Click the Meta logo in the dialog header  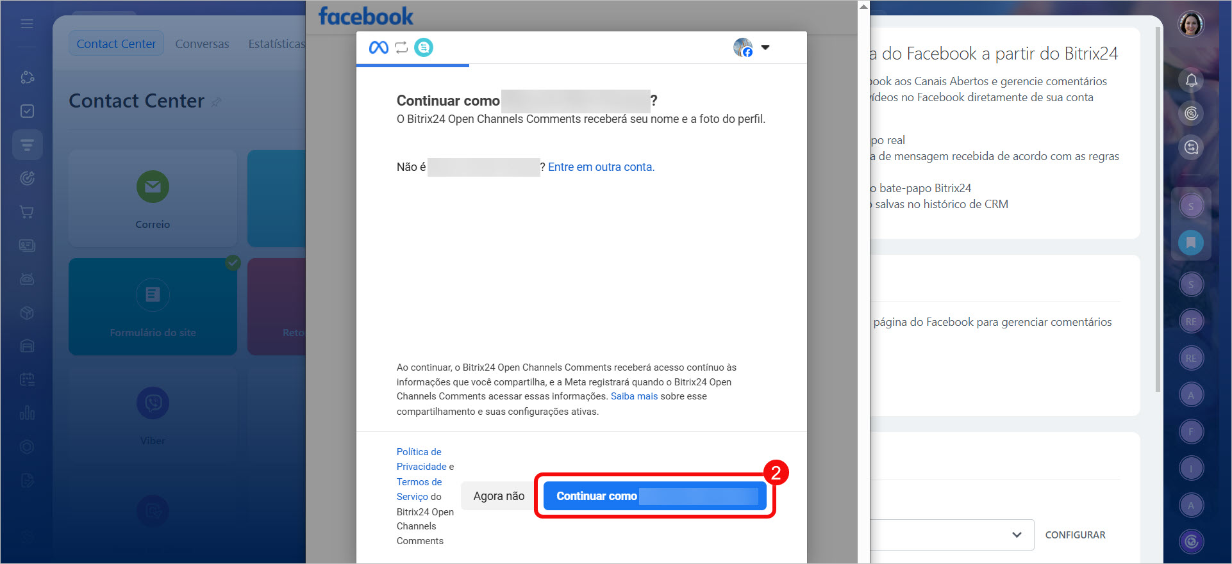[379, 47]
